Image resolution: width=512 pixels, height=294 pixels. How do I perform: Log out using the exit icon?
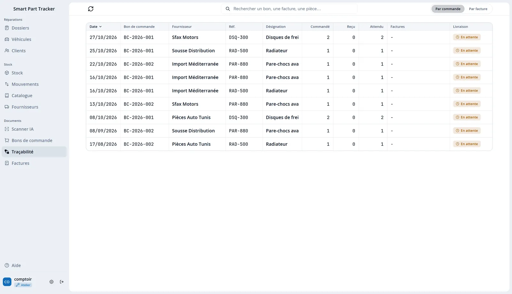[x=62, y=282]
